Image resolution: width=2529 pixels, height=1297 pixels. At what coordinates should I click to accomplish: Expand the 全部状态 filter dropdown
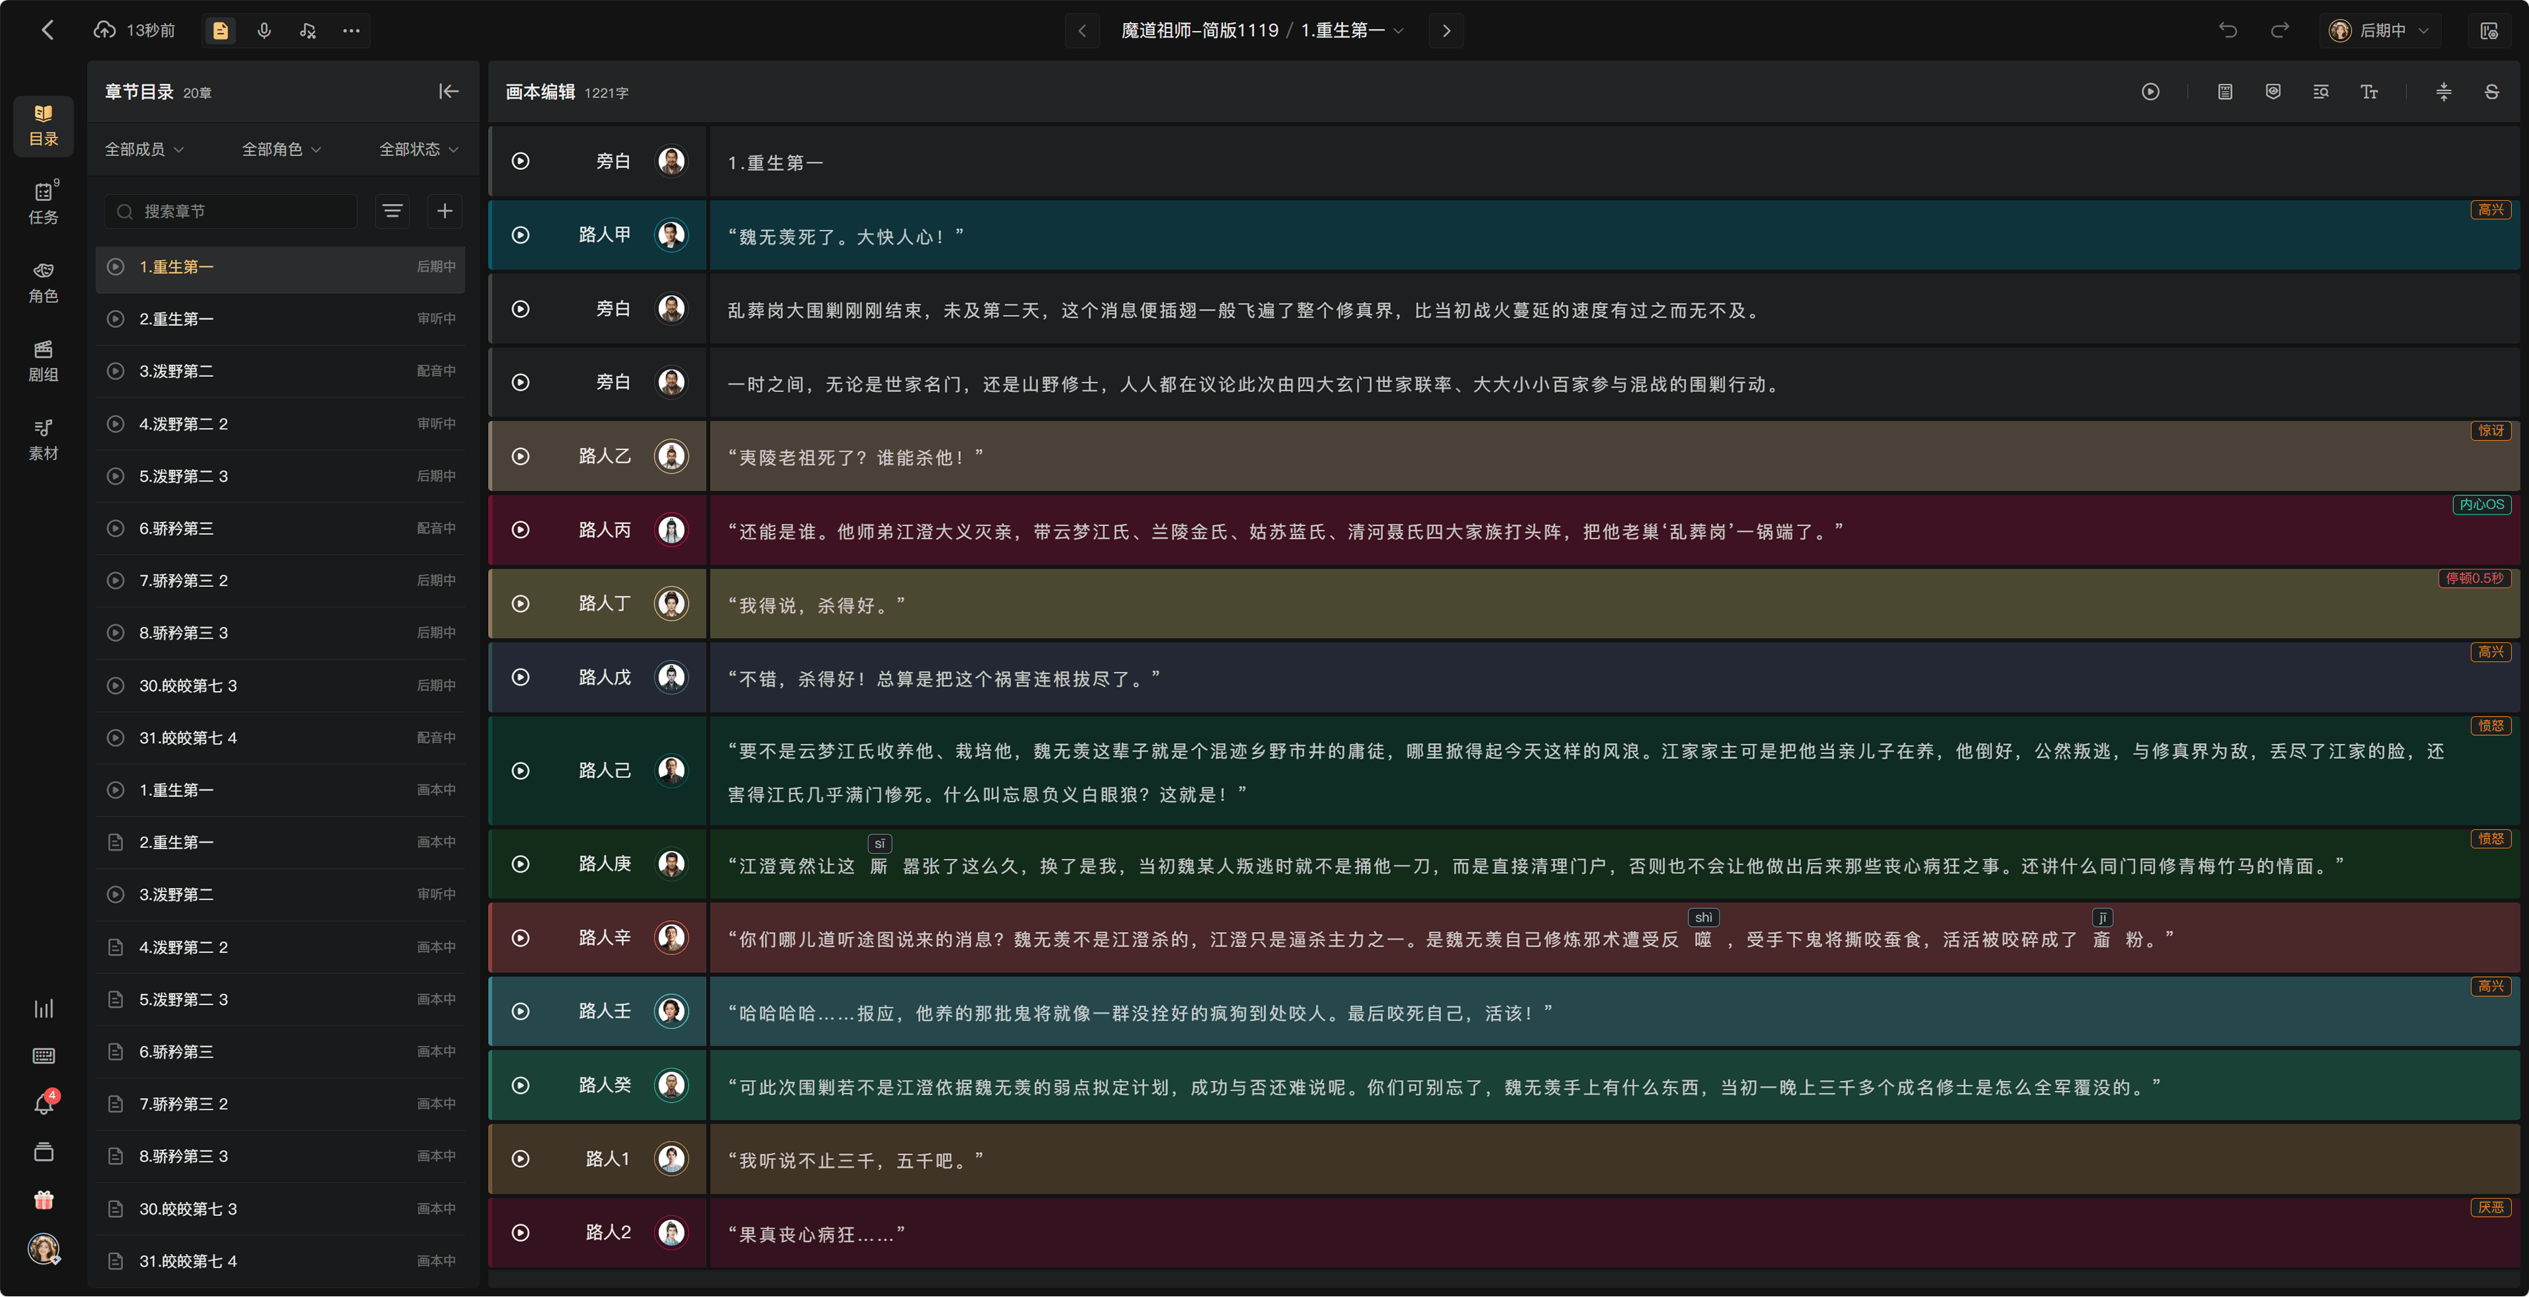420,150
